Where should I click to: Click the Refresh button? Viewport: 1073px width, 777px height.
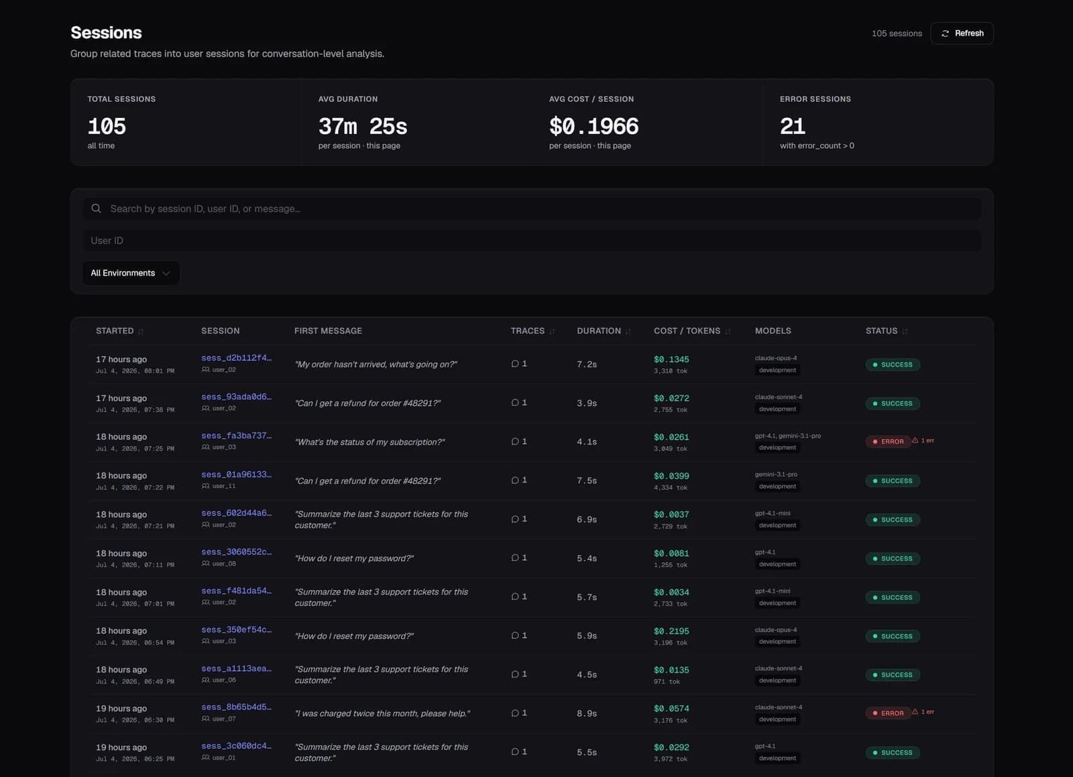tap(962, 34)
